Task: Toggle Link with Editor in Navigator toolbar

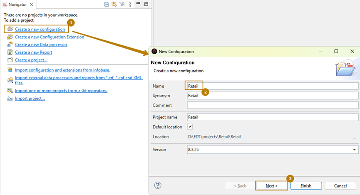Action: click(114, 4)
